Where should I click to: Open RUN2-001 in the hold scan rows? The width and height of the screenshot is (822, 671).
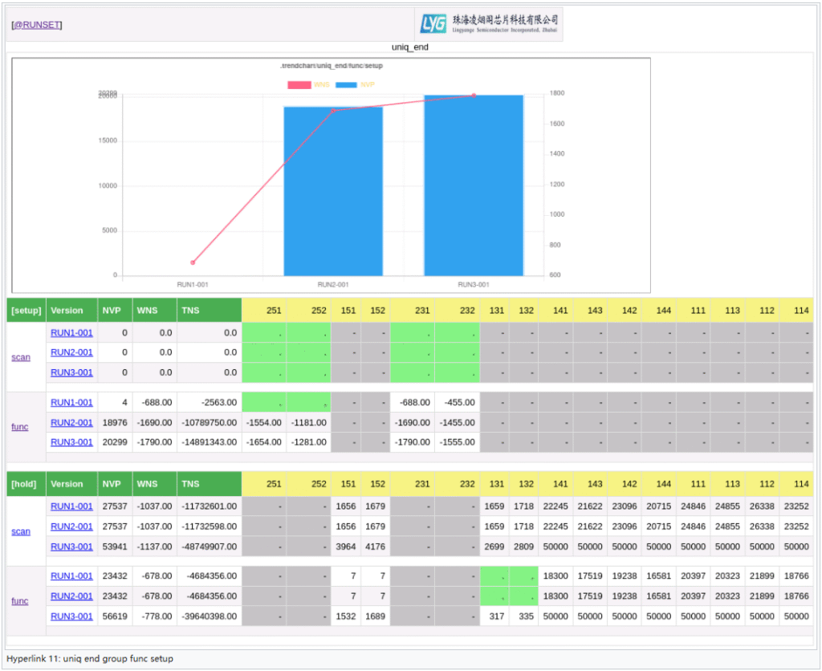pos(71,527)
